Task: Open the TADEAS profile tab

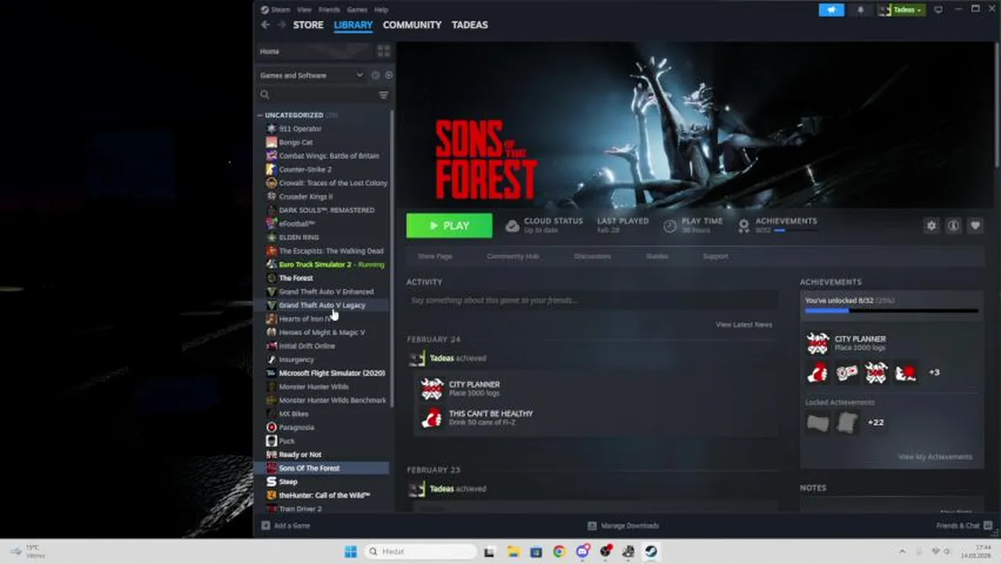Action: 470,25
